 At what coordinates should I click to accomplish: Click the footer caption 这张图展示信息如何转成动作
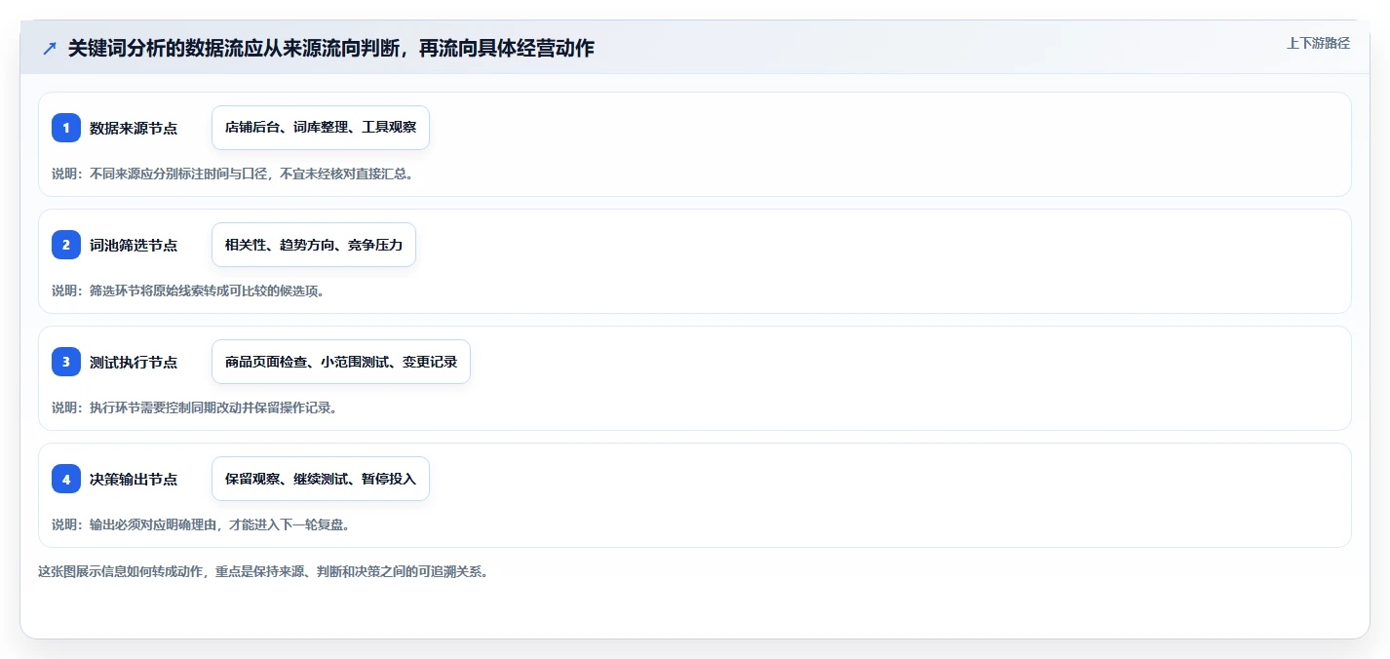[x=119, y=571]
